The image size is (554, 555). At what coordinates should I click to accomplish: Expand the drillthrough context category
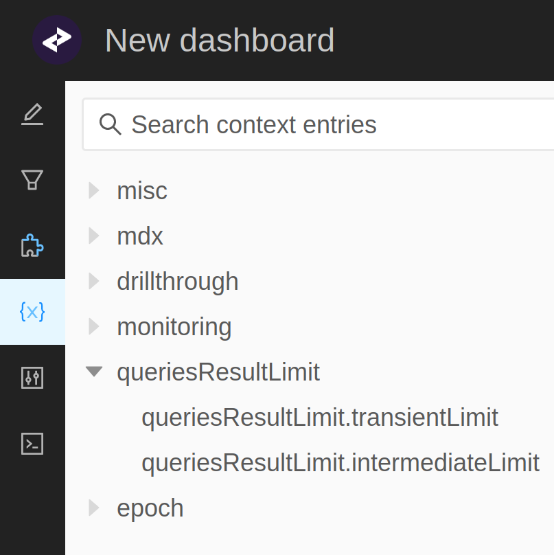[93, 281]
